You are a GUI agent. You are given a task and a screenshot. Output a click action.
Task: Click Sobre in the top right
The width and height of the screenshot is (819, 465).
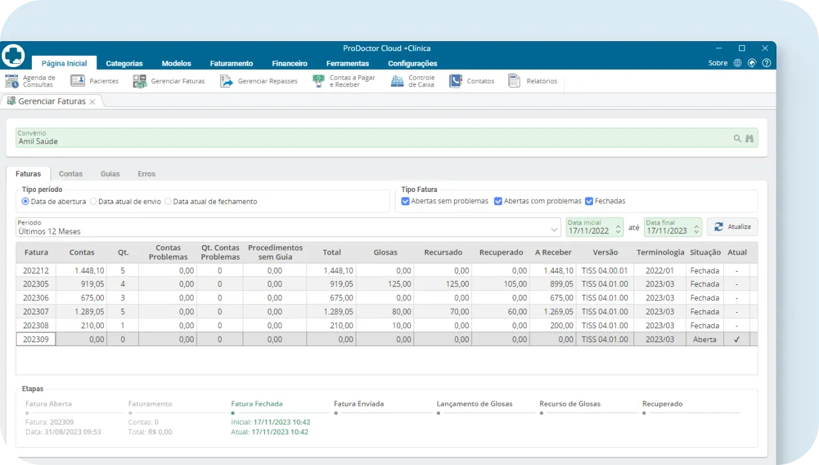point(718,62)
